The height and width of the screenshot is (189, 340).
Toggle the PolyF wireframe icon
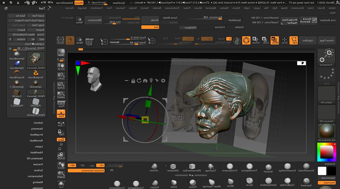89,42
